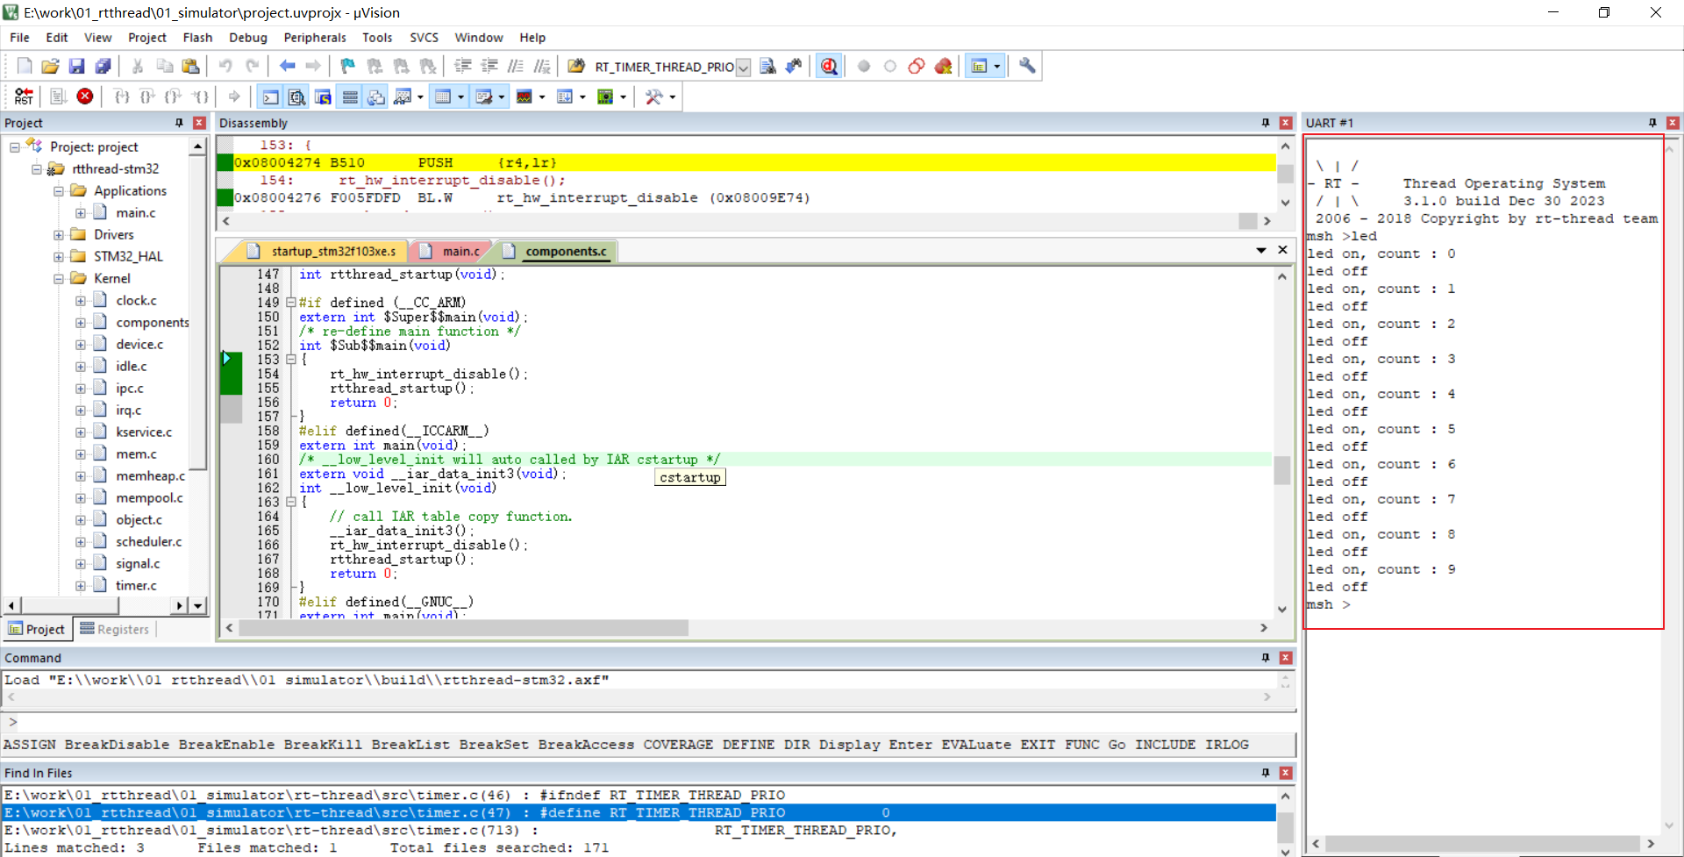The image size is (1684, 857).
Task: Click the code editor vertical scrollbar thumb
Action: (x=1281, y=471)
